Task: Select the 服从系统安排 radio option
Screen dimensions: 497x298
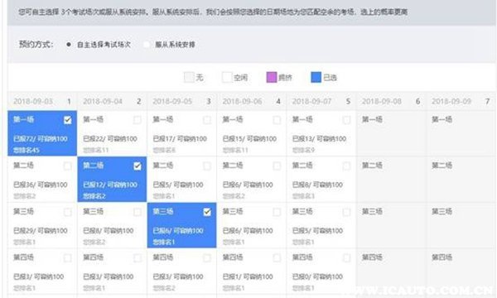Action: pyautogui.click(x=146, y=45)
